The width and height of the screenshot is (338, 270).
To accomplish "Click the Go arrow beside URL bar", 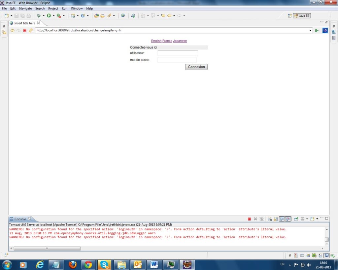I will 317,30.
